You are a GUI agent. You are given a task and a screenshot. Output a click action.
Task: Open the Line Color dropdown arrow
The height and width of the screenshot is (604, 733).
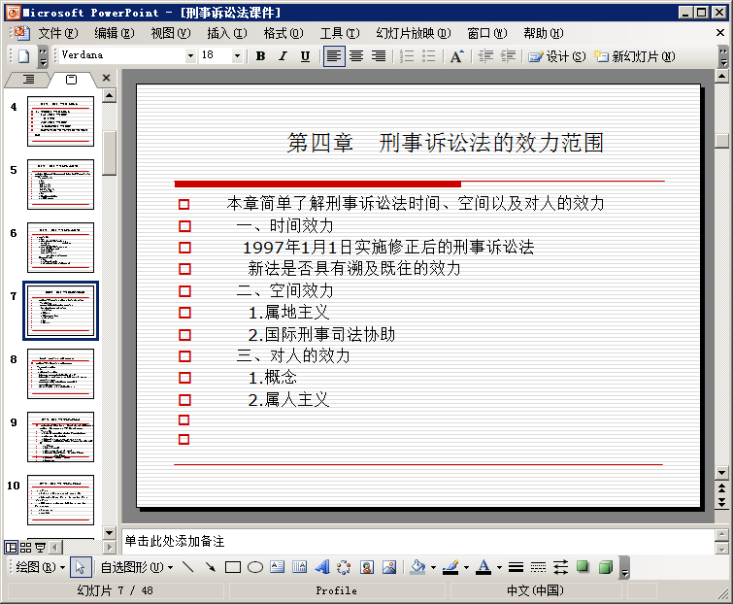pos(466,568)
